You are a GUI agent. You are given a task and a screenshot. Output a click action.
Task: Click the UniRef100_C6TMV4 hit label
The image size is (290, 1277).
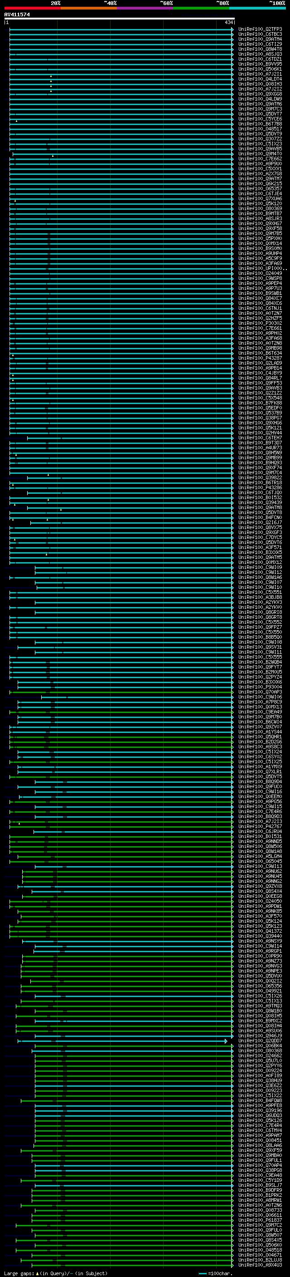(260, 1131)
